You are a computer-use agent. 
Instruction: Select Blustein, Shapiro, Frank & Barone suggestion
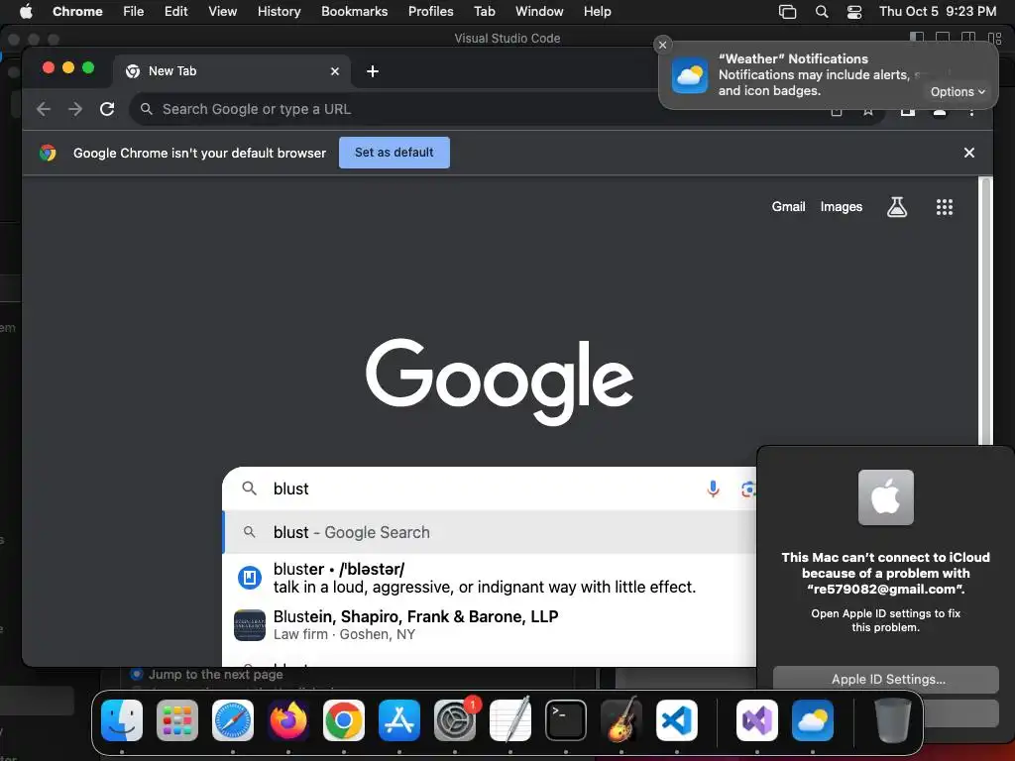490,625
